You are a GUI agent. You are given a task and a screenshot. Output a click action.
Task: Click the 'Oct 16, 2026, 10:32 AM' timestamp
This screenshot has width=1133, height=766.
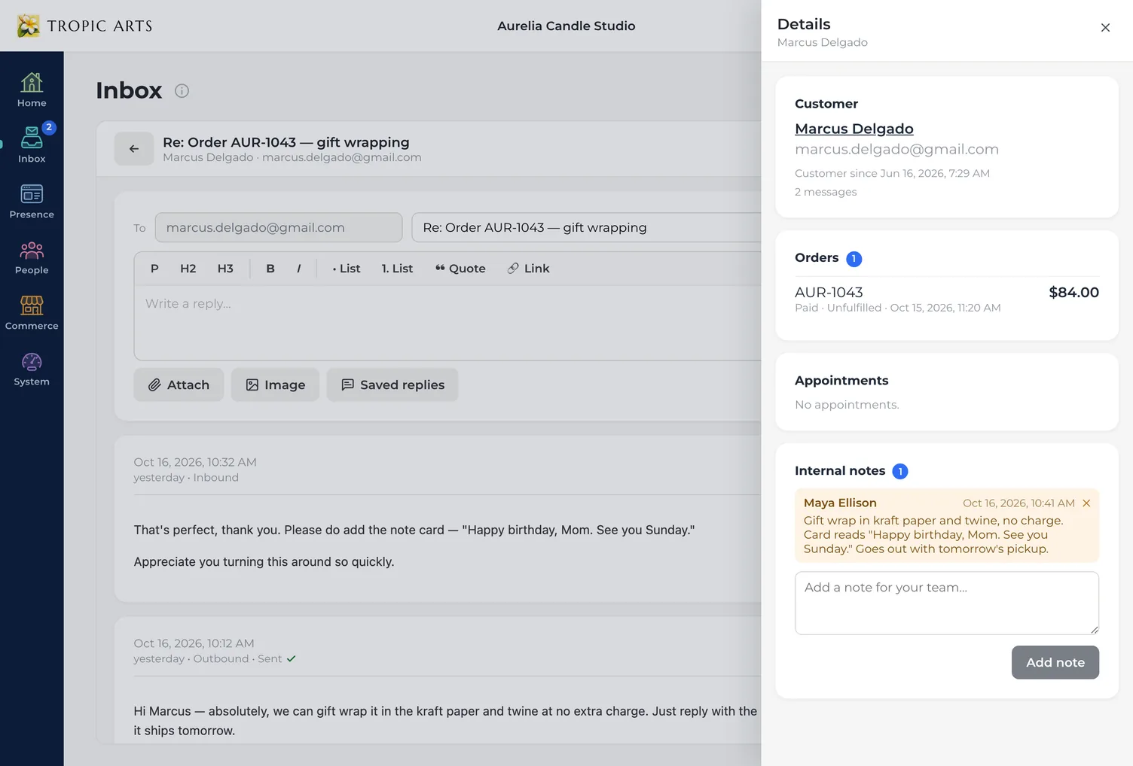tap(195, 462)
